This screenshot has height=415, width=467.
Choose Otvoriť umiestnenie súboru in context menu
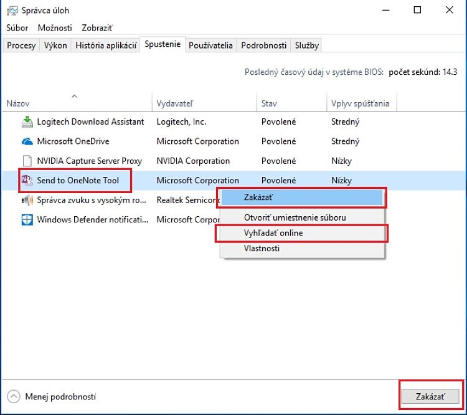pos(302,217)
